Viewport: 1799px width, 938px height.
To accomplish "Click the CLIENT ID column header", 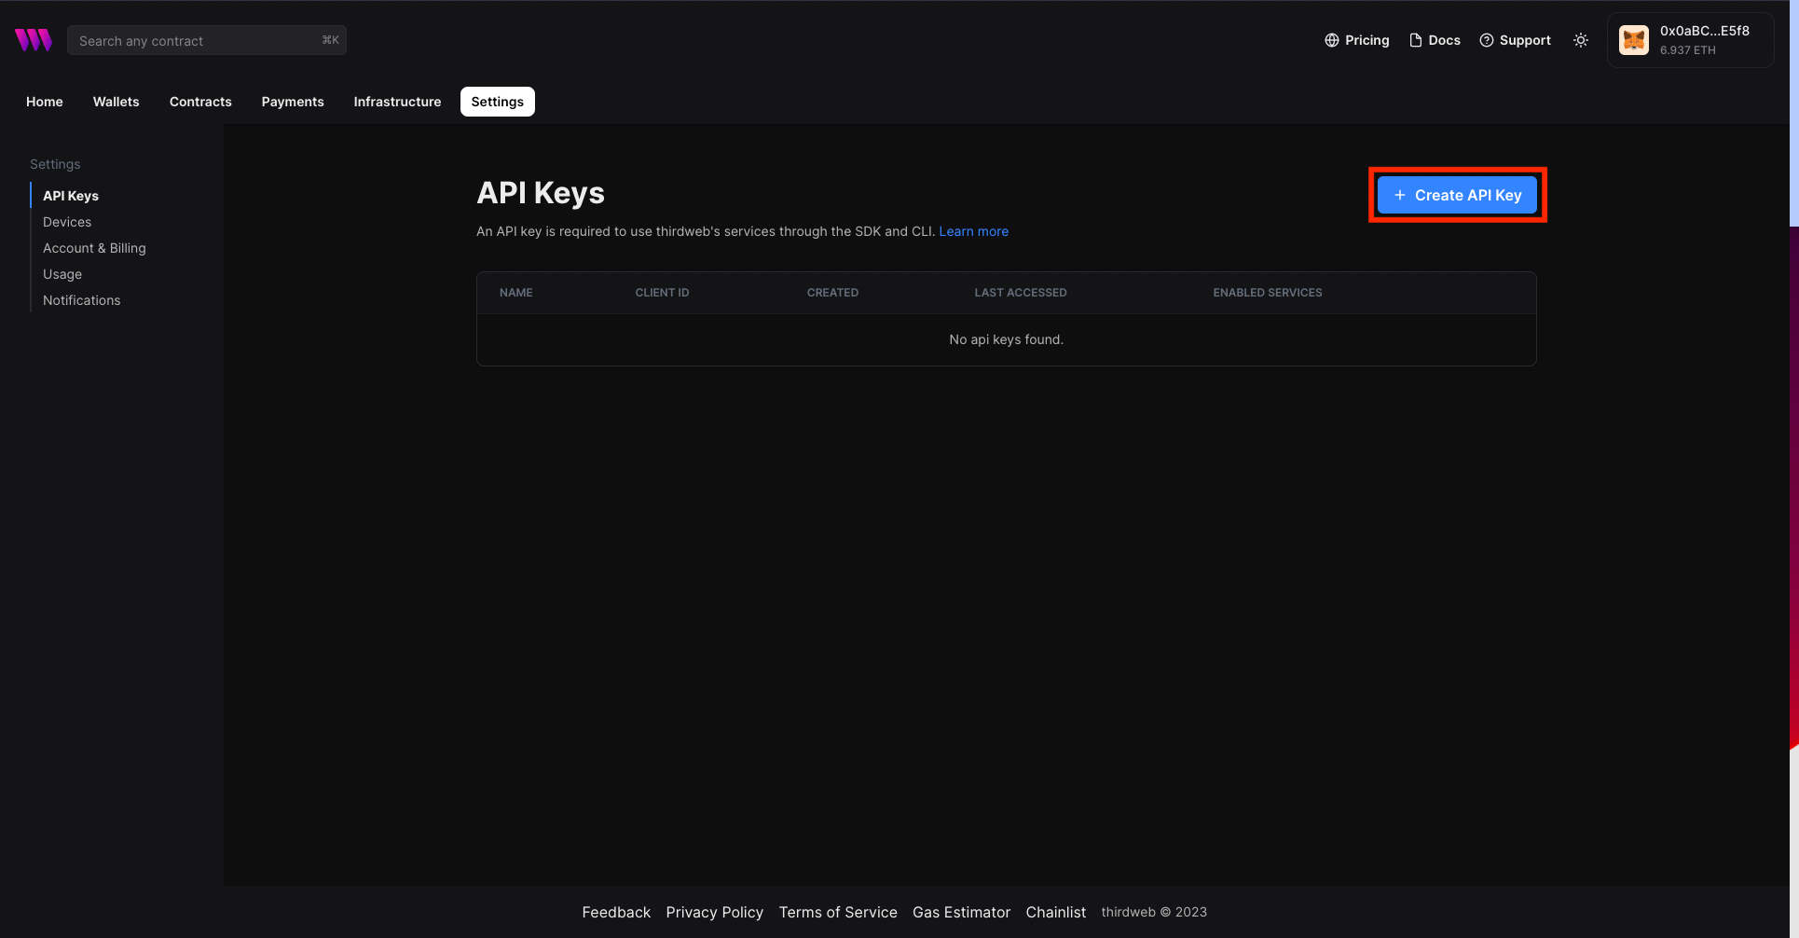I will pos(663,293).
